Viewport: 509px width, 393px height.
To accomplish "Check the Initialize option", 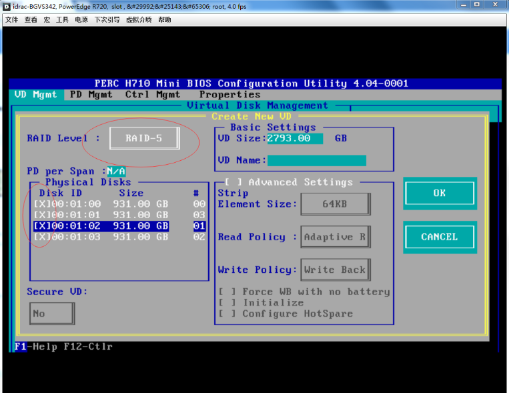I will click(227, 303).
